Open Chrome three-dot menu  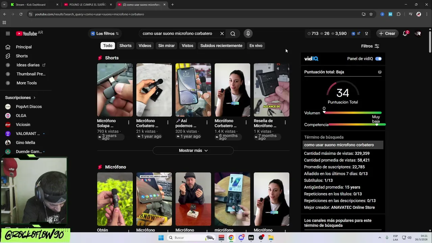click(427, 14)
